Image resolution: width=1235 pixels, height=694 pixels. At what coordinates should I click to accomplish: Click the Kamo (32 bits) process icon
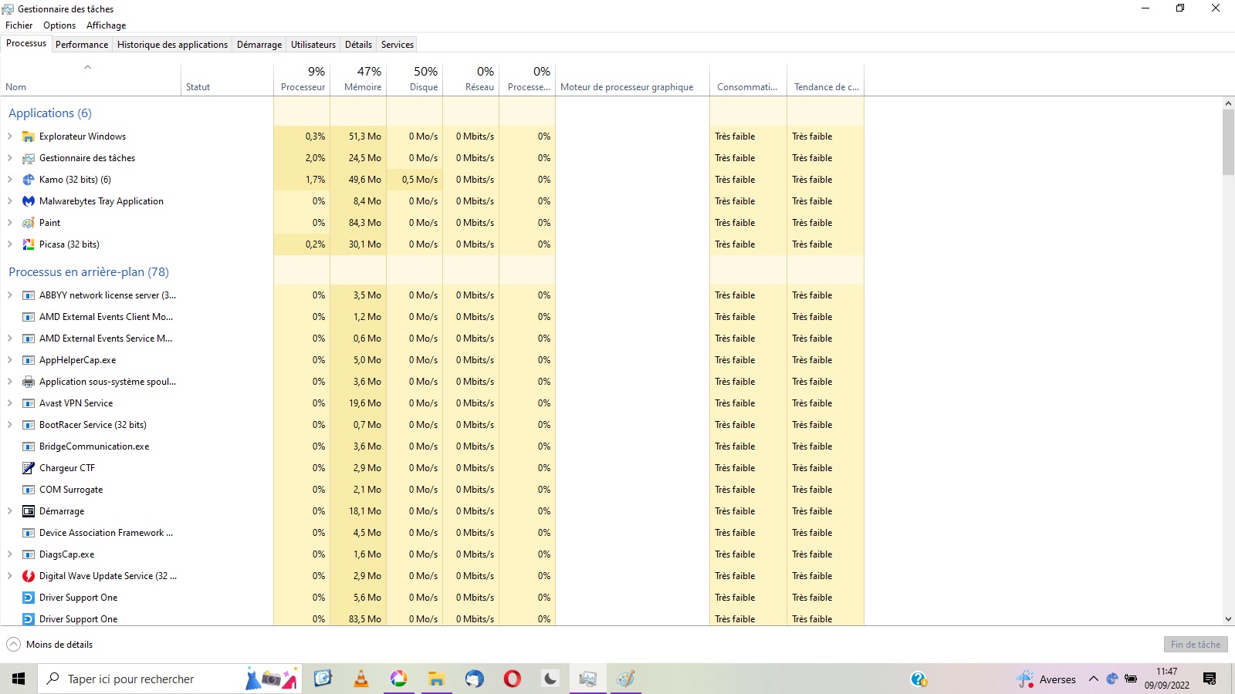coord(29,180)
